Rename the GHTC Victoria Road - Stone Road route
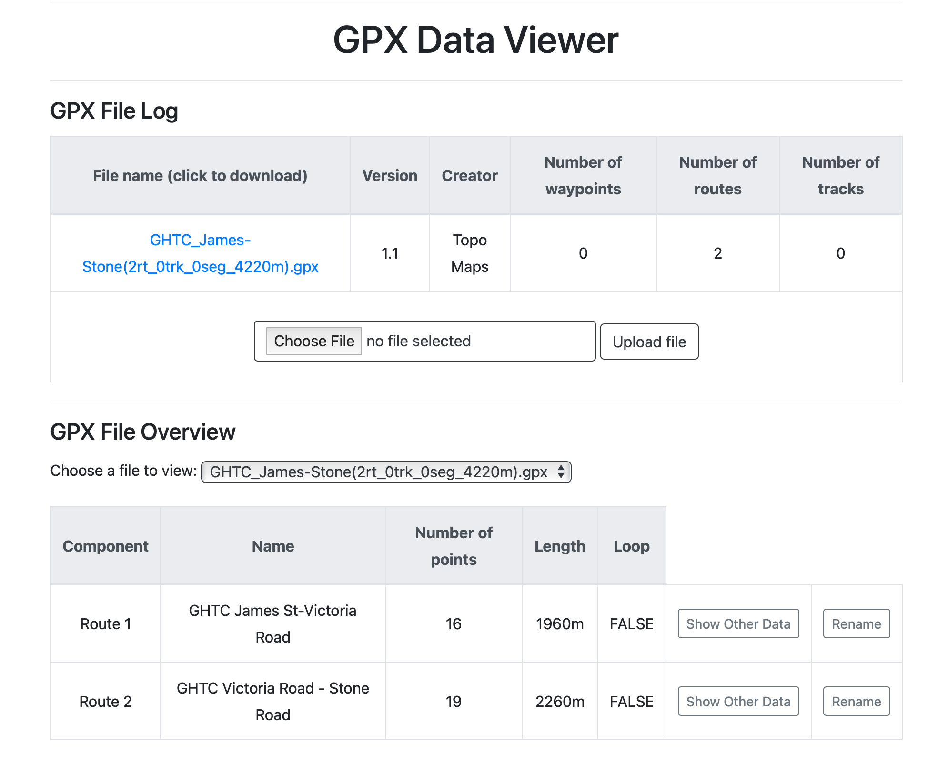The width and height of the screenshot is (928, 764). pyautogui.click(x=856, y=701)
